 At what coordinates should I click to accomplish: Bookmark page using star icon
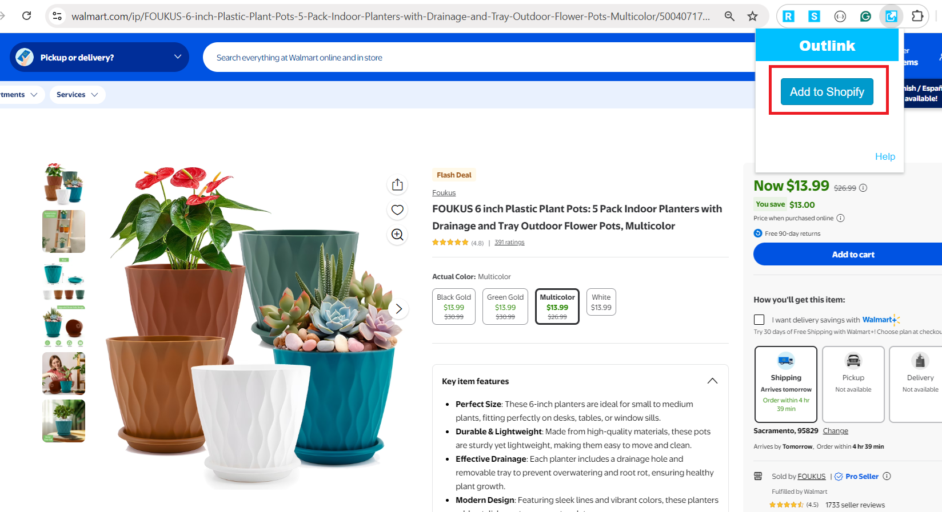[752, 16]
